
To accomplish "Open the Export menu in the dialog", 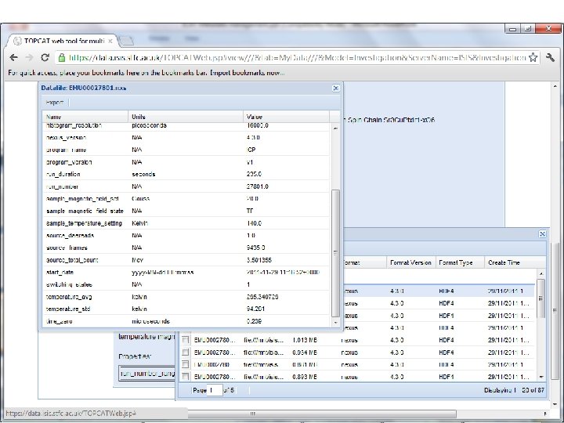I will (55, 102).
